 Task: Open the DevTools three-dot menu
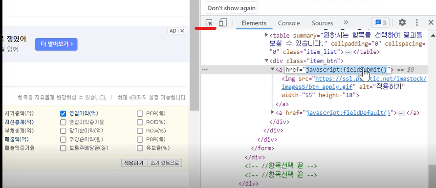click(x=417, y=23)
